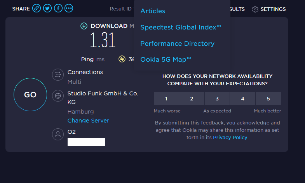This screenshot has width=305, height=183.
Task: Open the Privacy Policy link
Action: 230,137
